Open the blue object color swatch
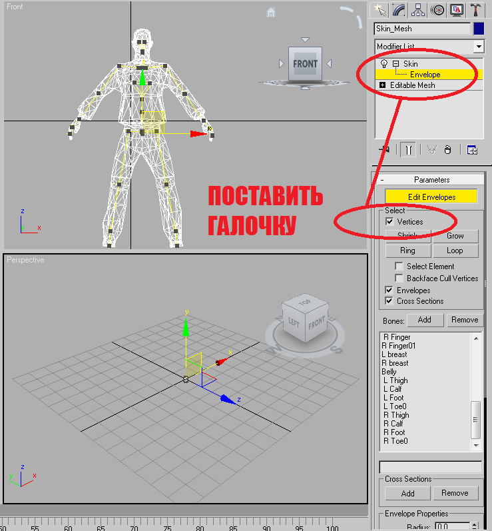This screenshot has width=492, height=531. click(x=479, y=29)
